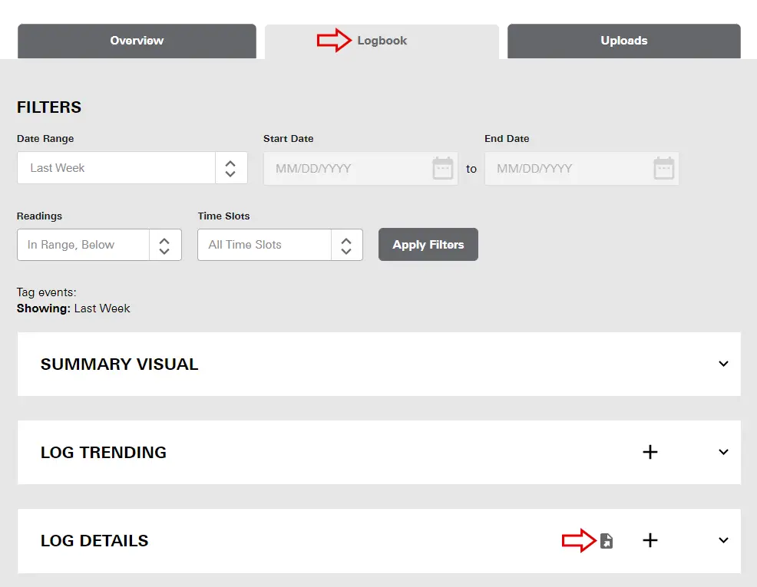Click the SUMMARY VISUAL heading text
This screenshot has height=587, width=757.
pyautogui.click(x=119, y=364)
